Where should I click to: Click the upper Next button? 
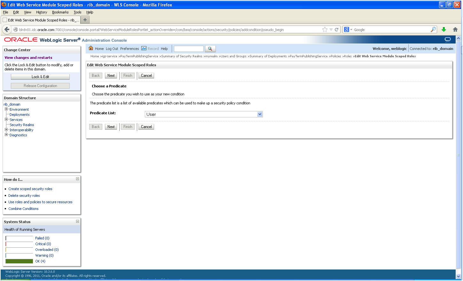click(x=111, y=76)
